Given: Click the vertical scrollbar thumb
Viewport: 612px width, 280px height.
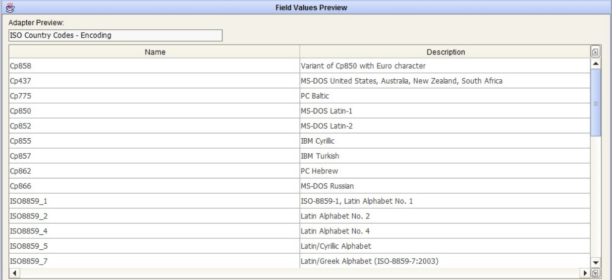Looking at the screenshot, I should pos(595,102).
